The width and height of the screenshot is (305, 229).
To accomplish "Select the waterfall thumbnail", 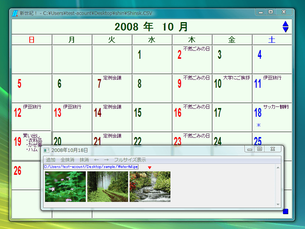I will [150, 187].
